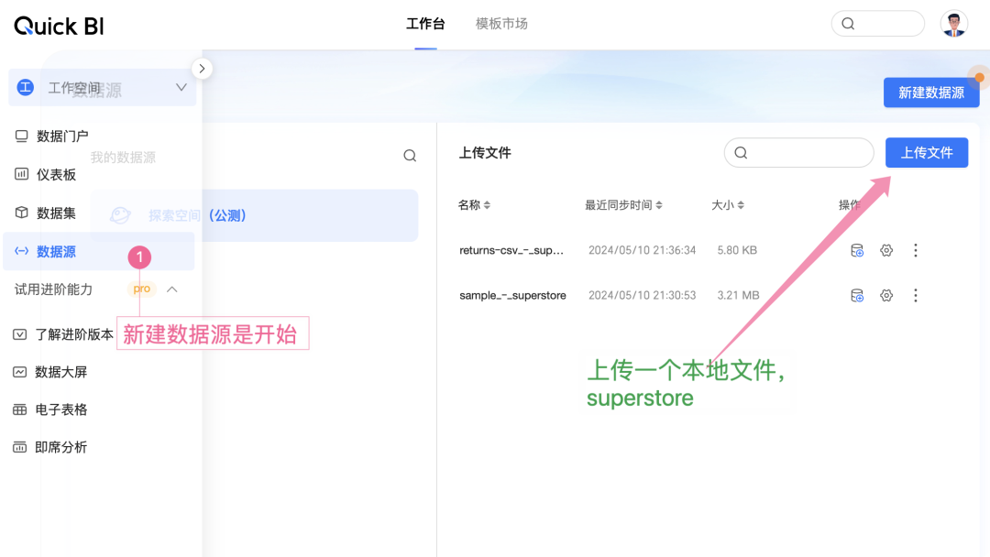This screenshot has width=990, height=557.
Task: Click the 新建数据源 button
Action: [930, 93]
